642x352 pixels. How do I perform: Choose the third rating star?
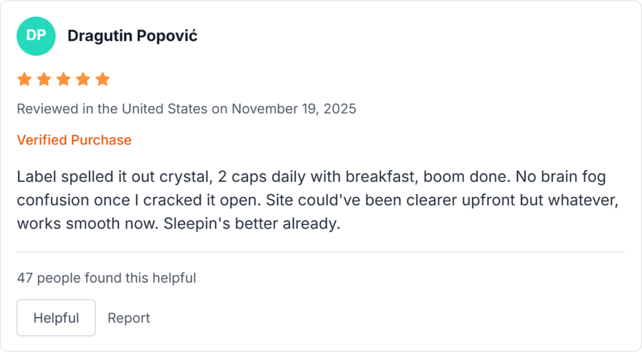pyautogui.click(x=63, y=80)
